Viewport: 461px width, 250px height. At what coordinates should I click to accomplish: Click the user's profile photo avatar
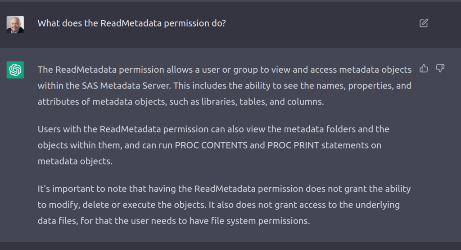[x=15, y=25]
